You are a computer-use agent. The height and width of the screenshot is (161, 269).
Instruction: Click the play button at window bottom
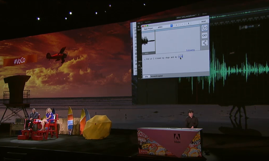(x=146, y=77)
